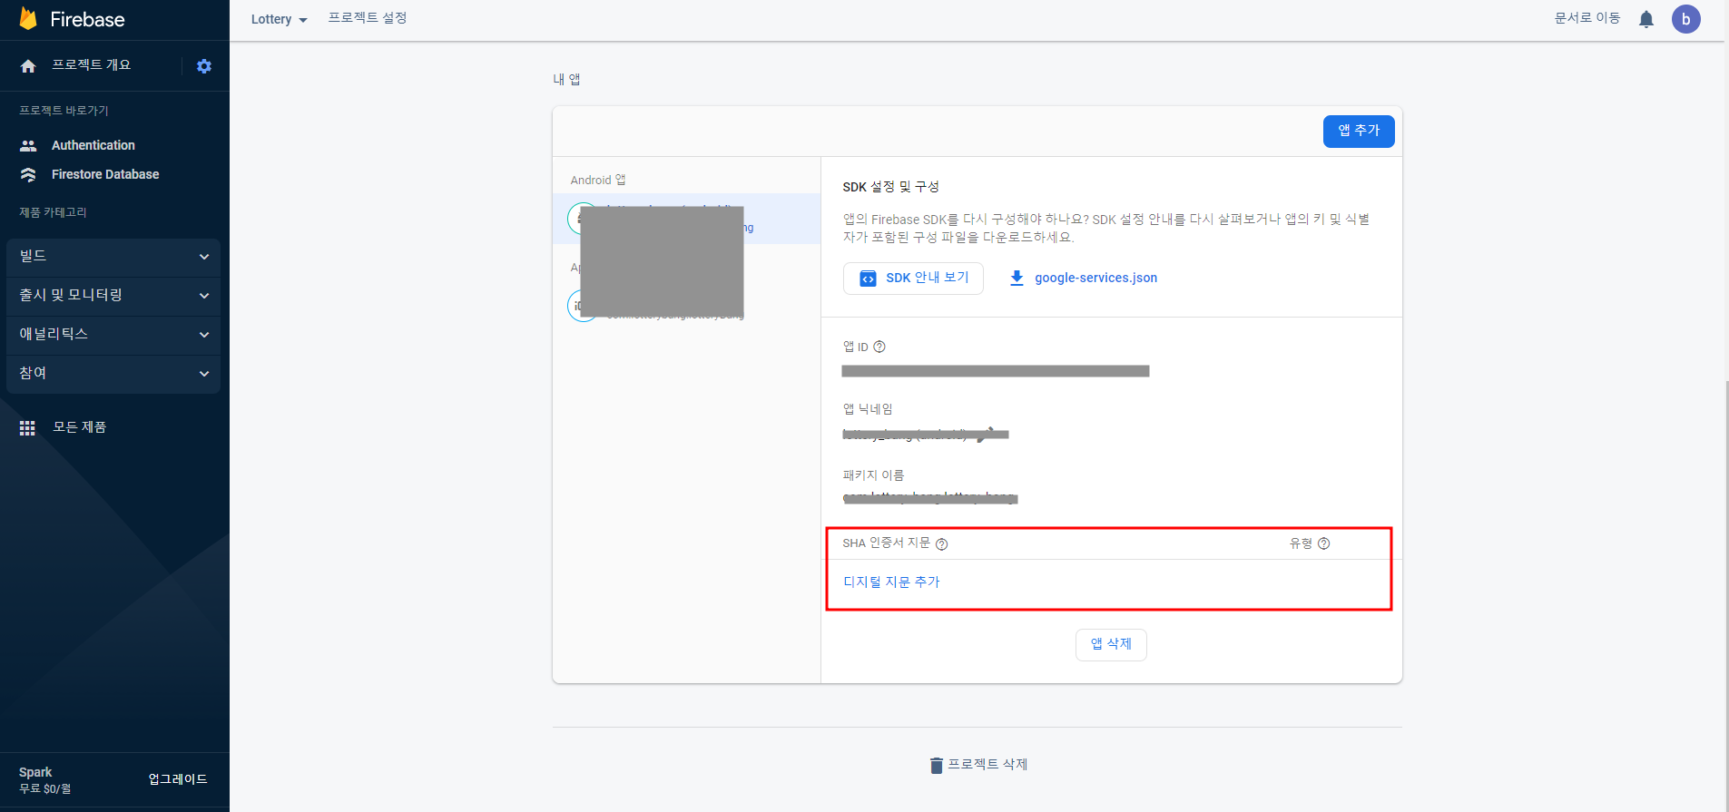Click 디지털 지문 추가 link
1729x812 pixels.
(891, 582)
